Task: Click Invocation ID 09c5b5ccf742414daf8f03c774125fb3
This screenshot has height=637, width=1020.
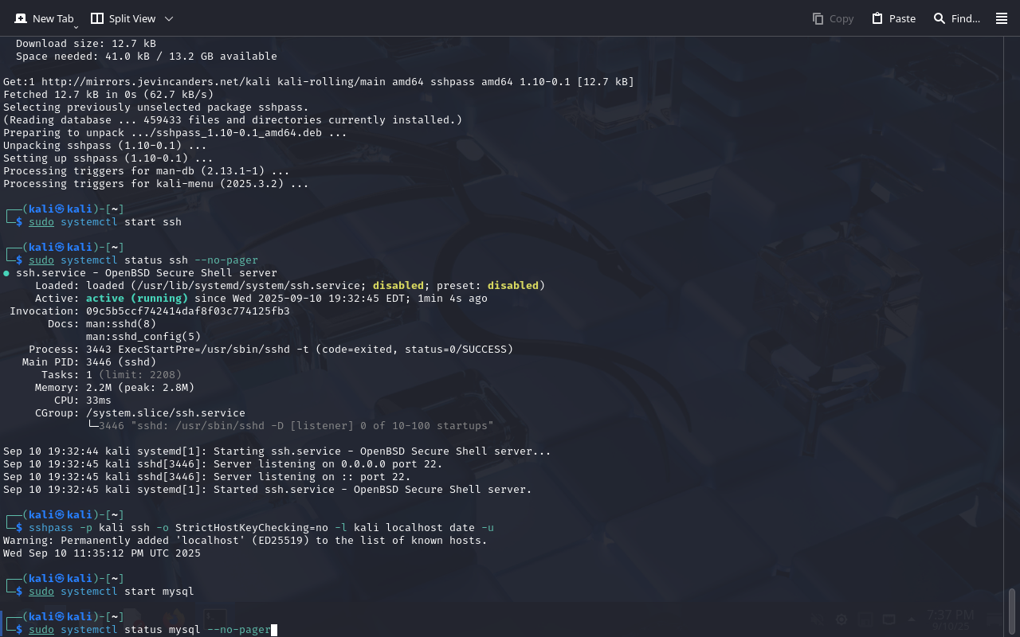Action: 188,311
